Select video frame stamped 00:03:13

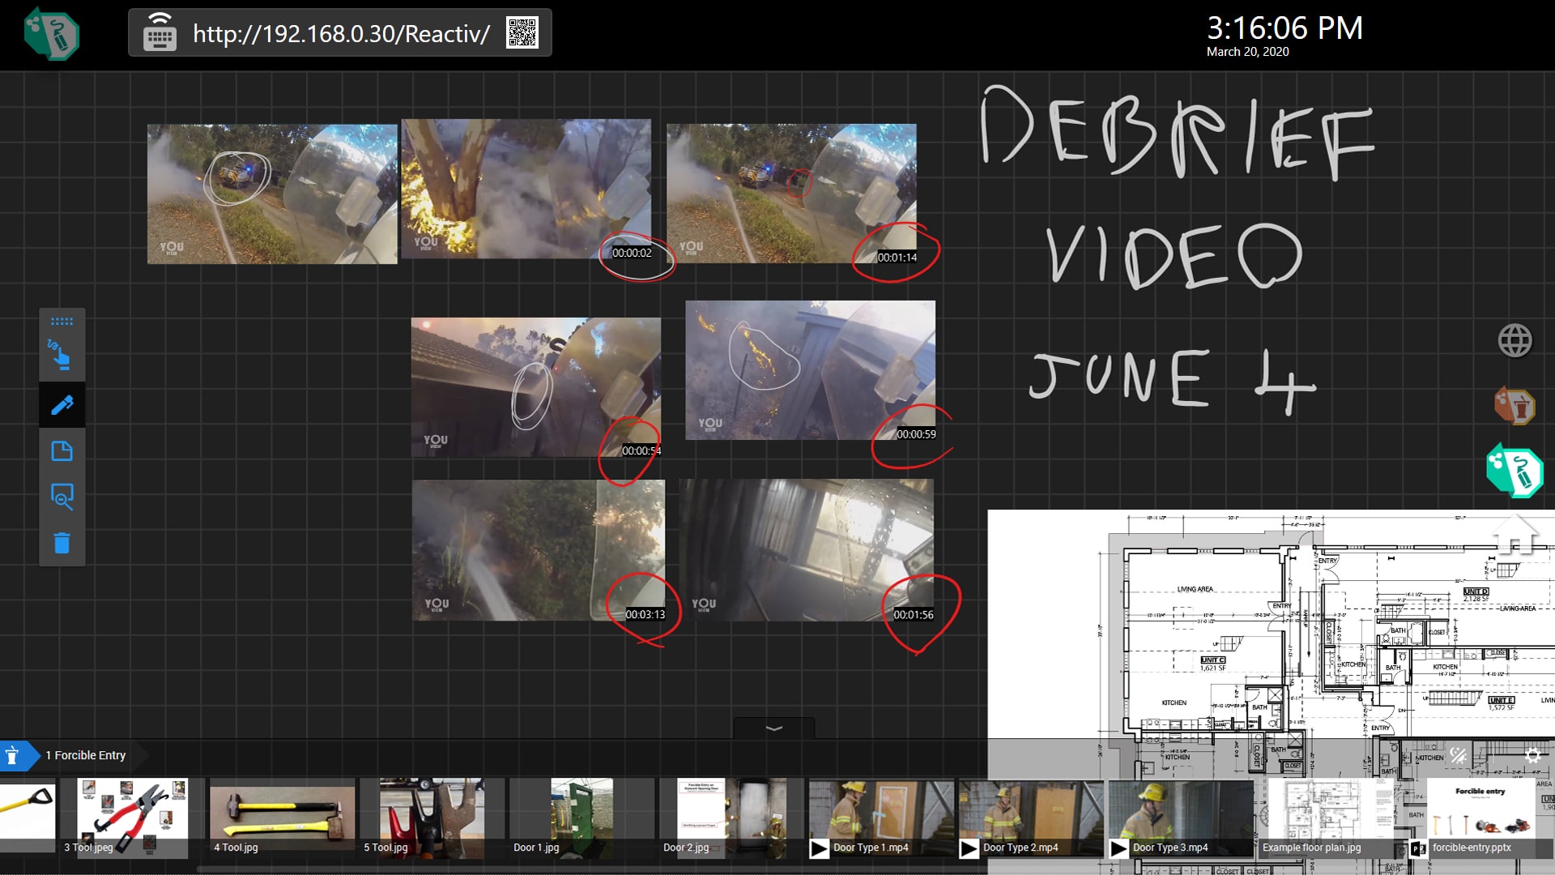tap(539, 550)
